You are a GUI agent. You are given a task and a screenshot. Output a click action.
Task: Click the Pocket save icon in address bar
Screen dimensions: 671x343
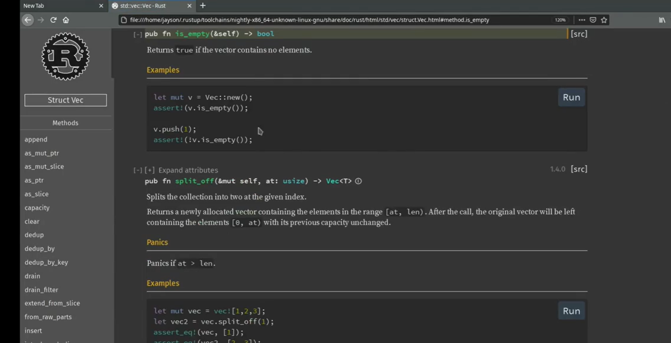click(593, 20)
